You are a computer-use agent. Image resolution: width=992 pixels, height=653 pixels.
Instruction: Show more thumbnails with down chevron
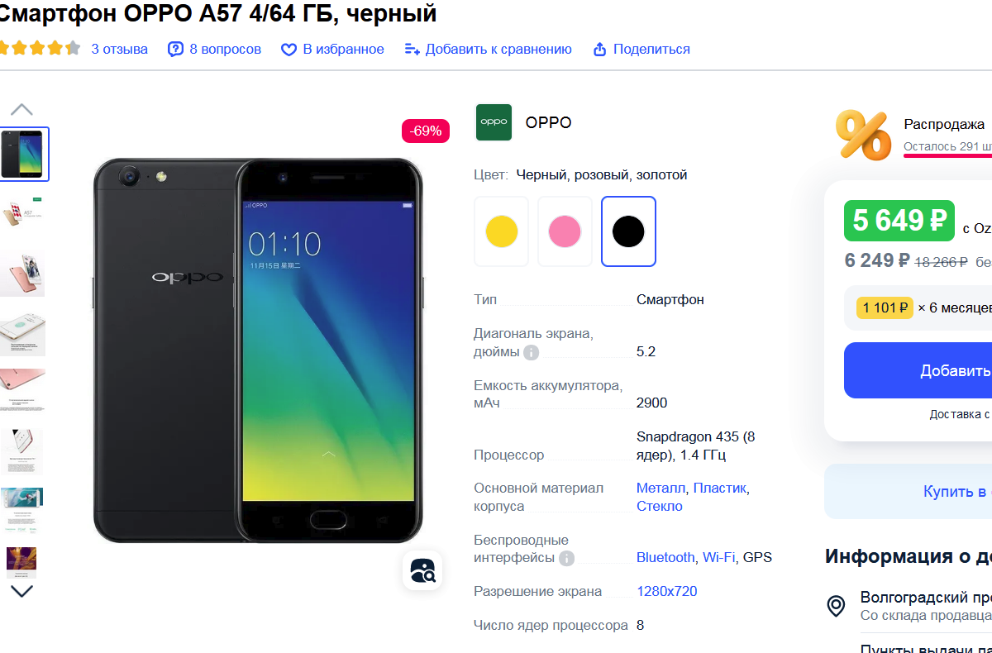(x=21, y=591)
